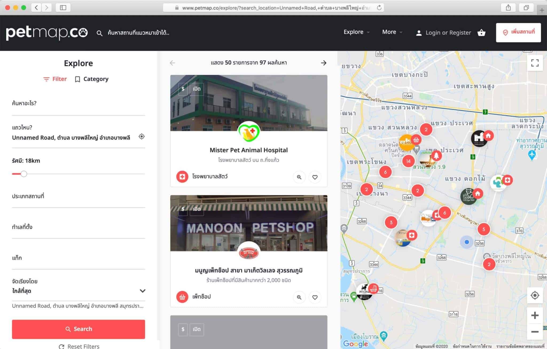Favorite Mister Pet Animal Hospital with heart
Viewport: 547px width, 349px height.
pos(315,177)
